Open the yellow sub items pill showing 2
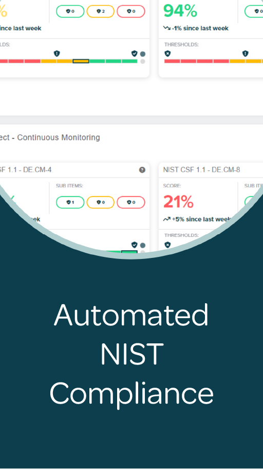The height and width of the screenshot is (469, 263). 100,11
